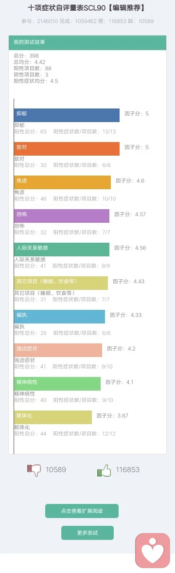Click the green thumbs-up like icon

[x=104, y=470]
